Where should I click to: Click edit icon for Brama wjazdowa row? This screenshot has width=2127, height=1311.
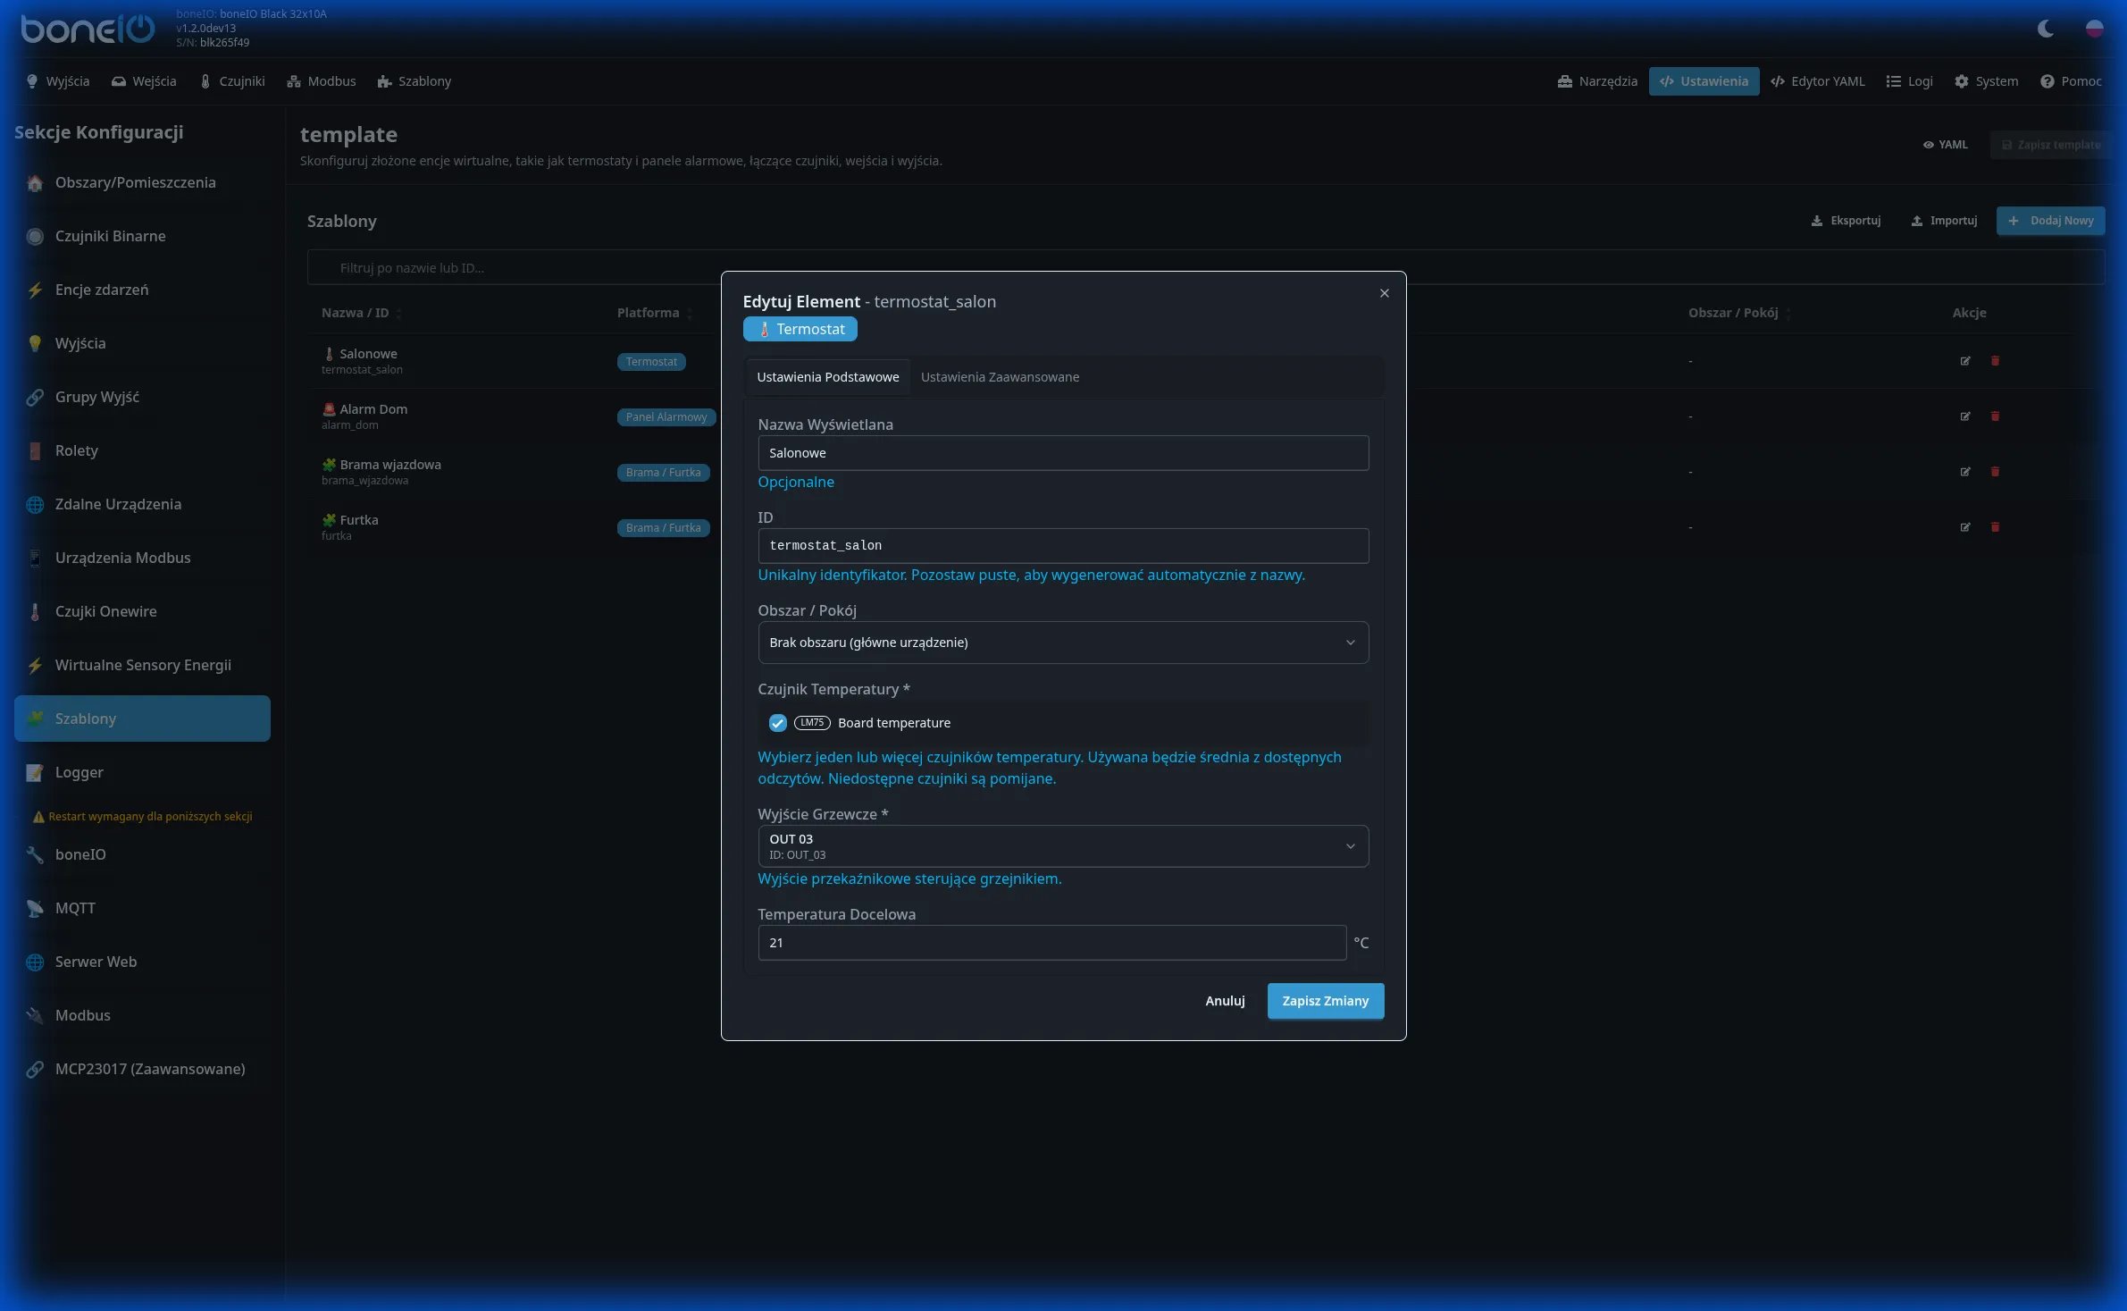(1965, 472)
